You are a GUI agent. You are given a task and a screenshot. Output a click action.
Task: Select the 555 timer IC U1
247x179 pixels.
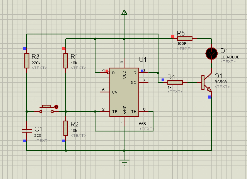click(x=124, y=92)
